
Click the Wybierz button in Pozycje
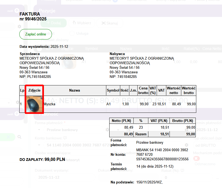click(82, 23)
